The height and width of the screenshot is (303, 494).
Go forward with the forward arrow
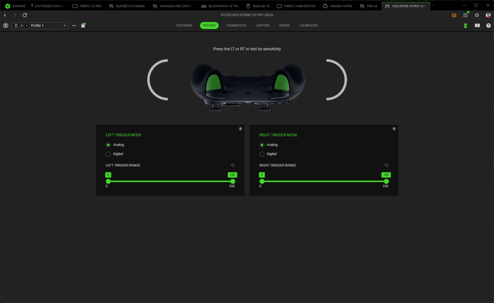tap(15, 15)
